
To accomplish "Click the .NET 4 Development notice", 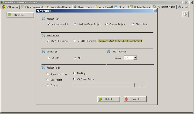I will 120,41.
